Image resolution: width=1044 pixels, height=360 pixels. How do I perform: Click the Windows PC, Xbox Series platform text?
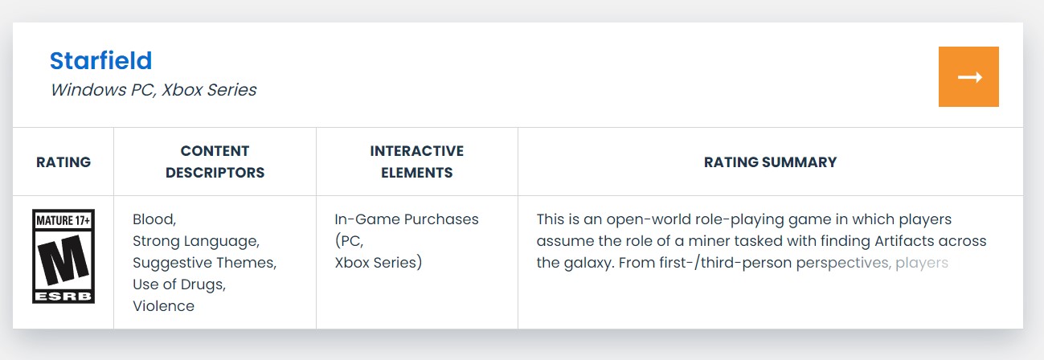pyautogui.click(x=154, y=90)
